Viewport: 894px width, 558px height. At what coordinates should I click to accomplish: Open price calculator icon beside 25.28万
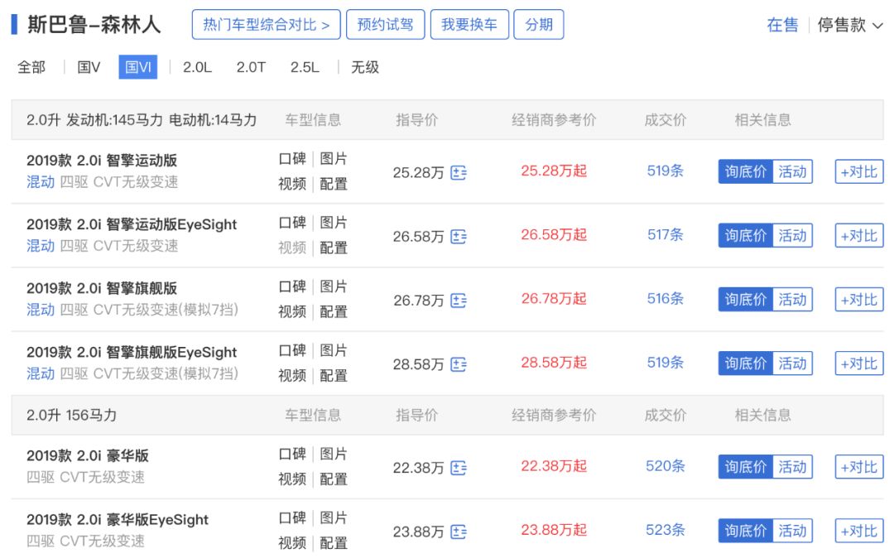[x=459, y=172]
